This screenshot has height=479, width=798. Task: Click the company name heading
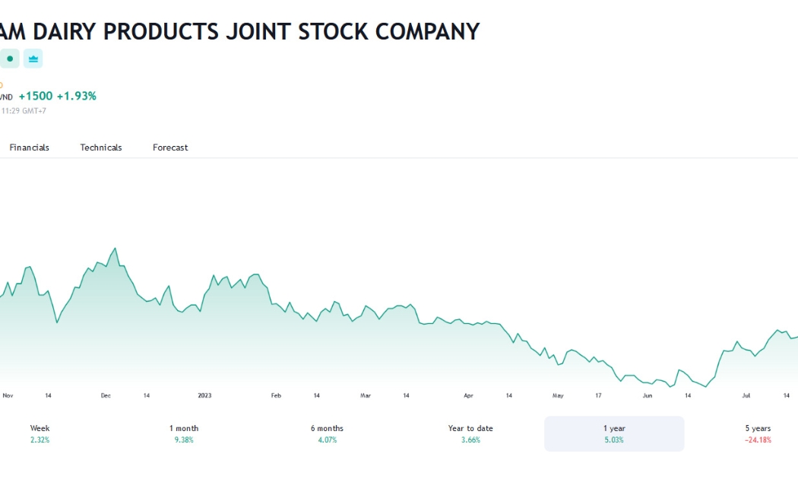pos(239,32)
